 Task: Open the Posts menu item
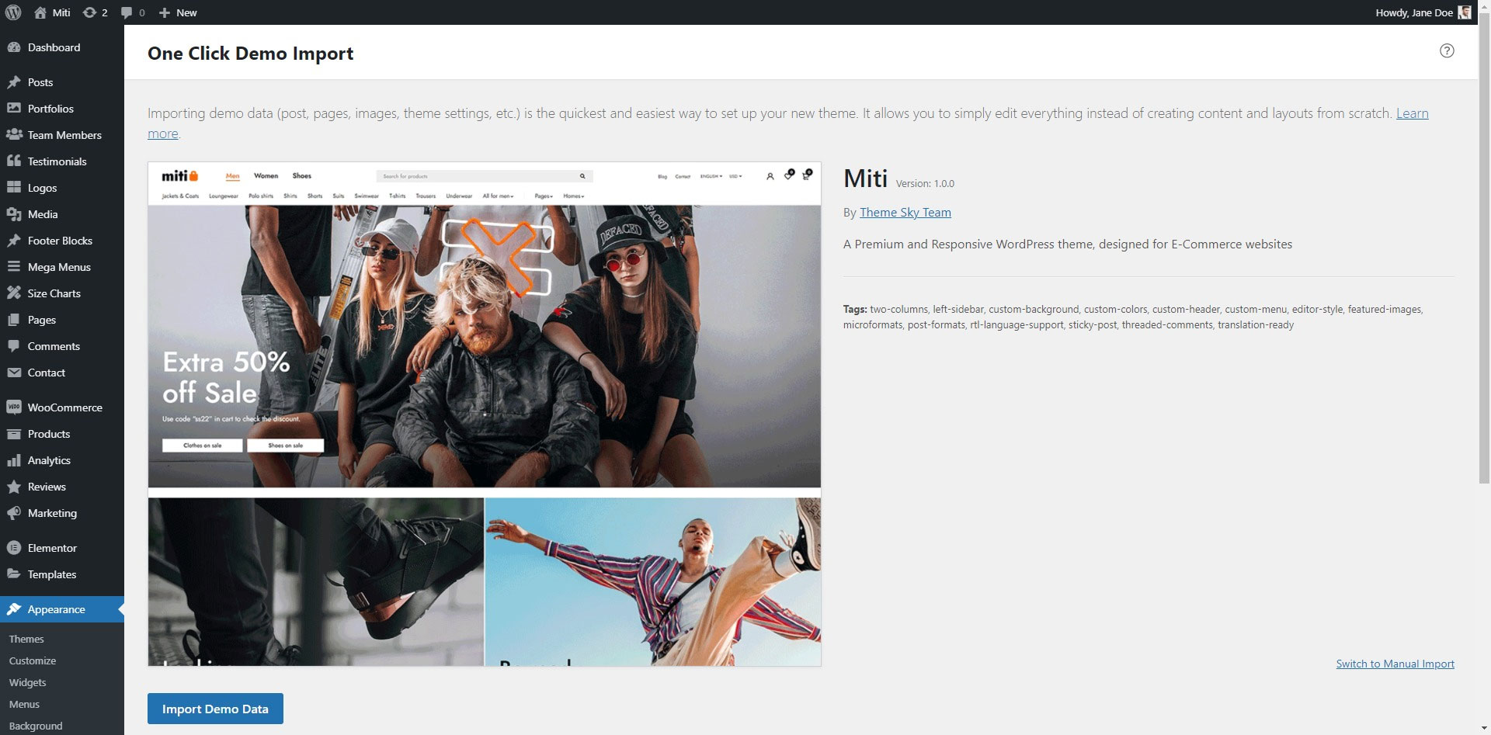62,82
